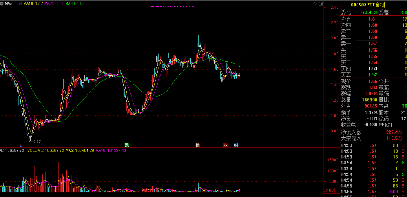Click the orange 榜 event marker
Screen dimensions: 407x197
197,145
